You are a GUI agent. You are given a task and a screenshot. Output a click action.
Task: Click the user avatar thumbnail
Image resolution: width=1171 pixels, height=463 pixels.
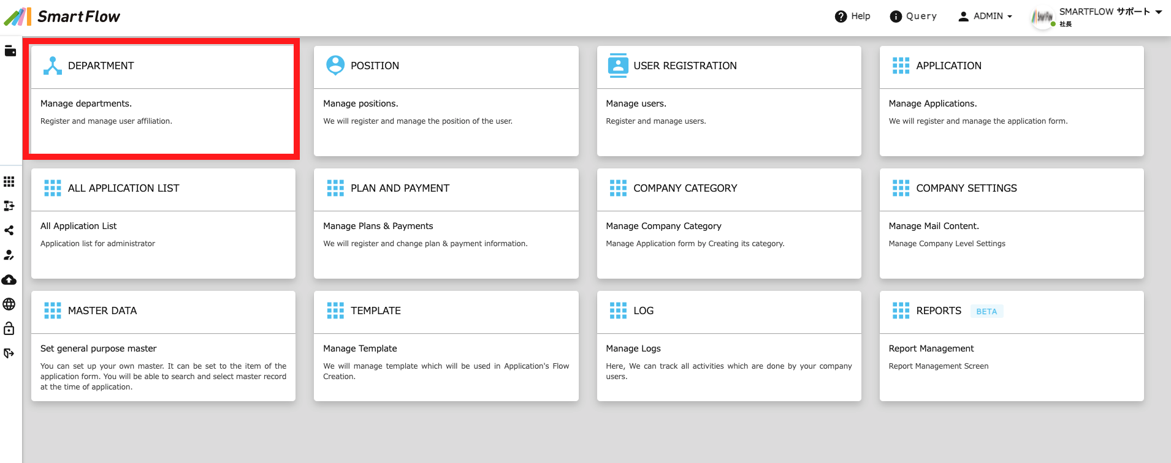coord(1042,17)
